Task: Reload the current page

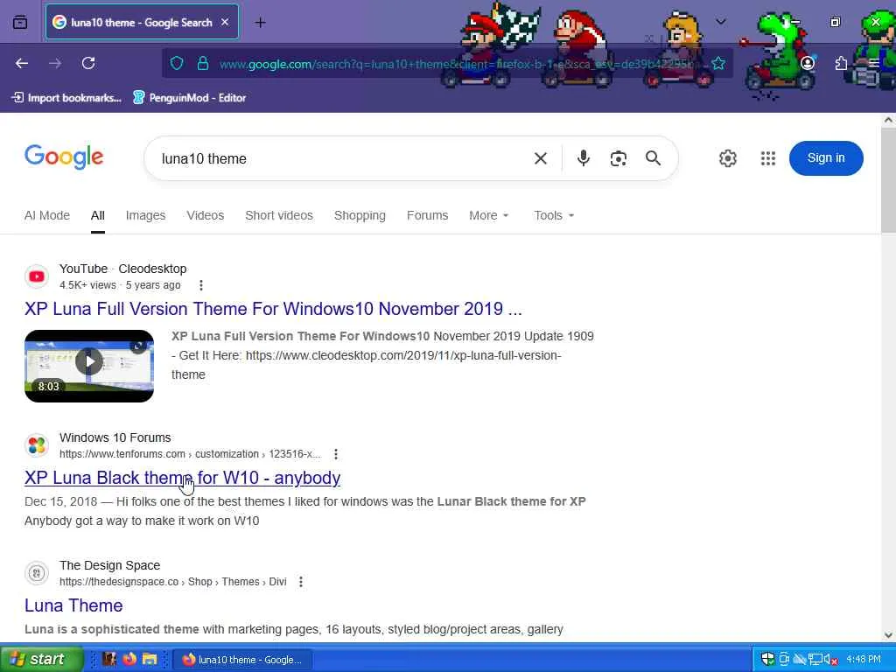Action: [x=88, y=63]
